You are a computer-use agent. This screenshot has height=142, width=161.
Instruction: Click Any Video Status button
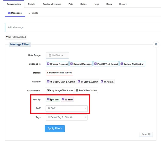click(86, 90)
